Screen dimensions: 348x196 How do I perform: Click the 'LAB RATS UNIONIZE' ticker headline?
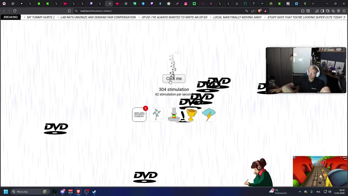(98, 17)
